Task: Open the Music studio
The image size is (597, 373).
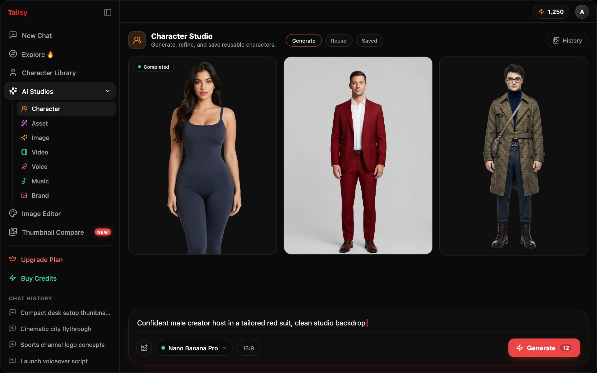Action: tap(66, 181)
